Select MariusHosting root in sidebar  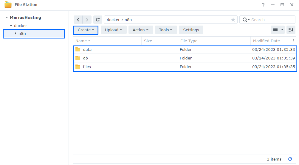[26, 17]
